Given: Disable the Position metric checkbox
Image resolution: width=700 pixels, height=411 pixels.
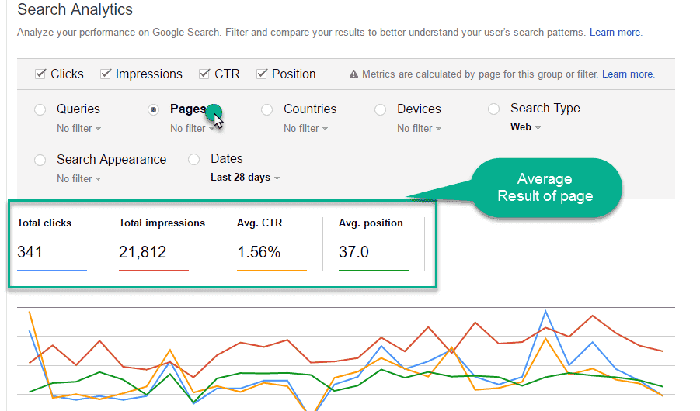Looking at the screenshot, I should [262, 74].
